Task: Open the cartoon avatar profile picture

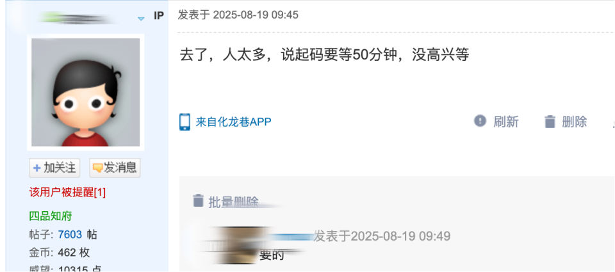Action: click(x=85, y=92)
